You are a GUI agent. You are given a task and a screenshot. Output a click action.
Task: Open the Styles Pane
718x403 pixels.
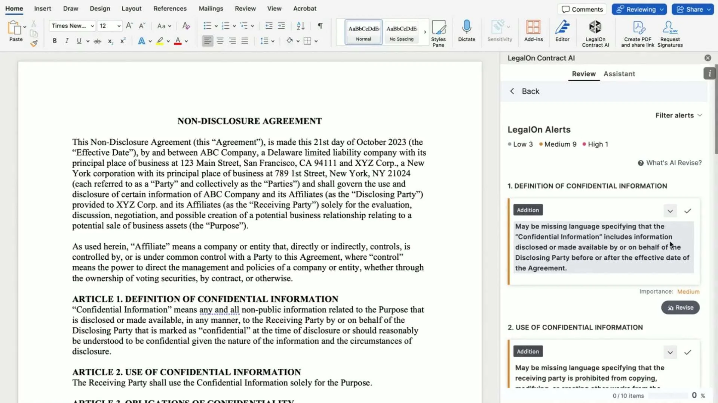point(438,28)
